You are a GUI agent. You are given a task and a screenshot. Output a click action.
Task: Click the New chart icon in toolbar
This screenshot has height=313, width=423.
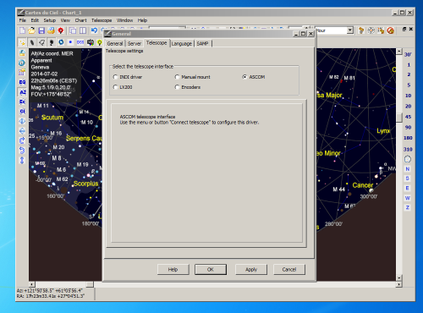22,30
